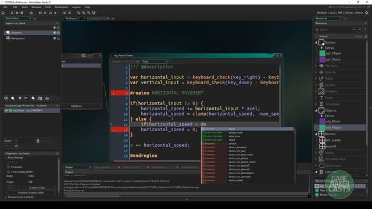Viewport: 372px width, 209px height.
Task: Click the Delete Layer icon
Action: click(47, 98)
